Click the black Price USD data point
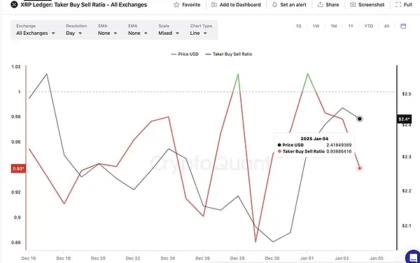The height and width of the screenshot is (263, 420). 360,119
